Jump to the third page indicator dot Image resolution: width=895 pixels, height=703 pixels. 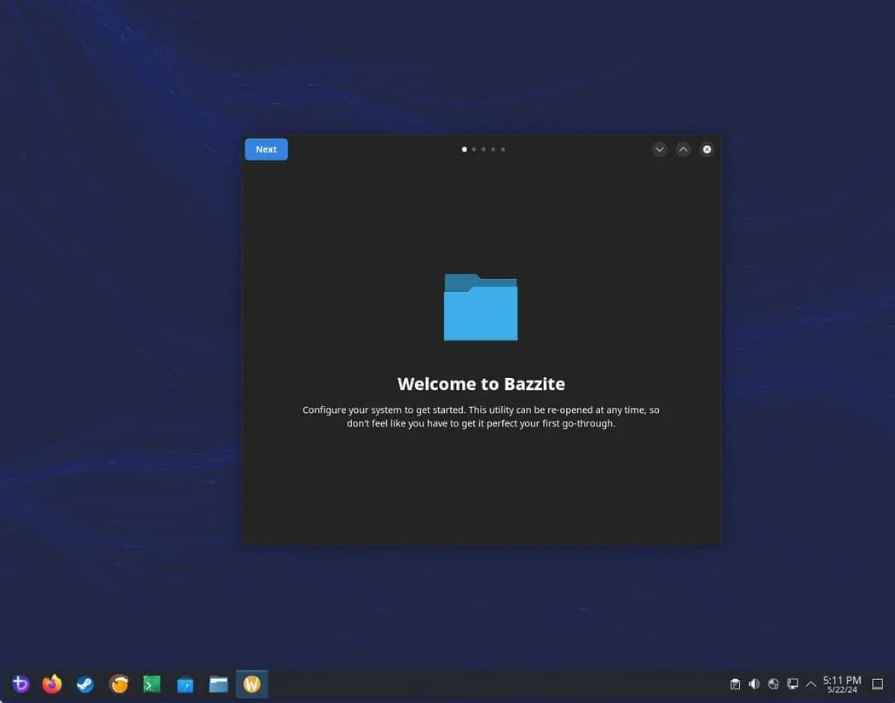click(483, 149)
